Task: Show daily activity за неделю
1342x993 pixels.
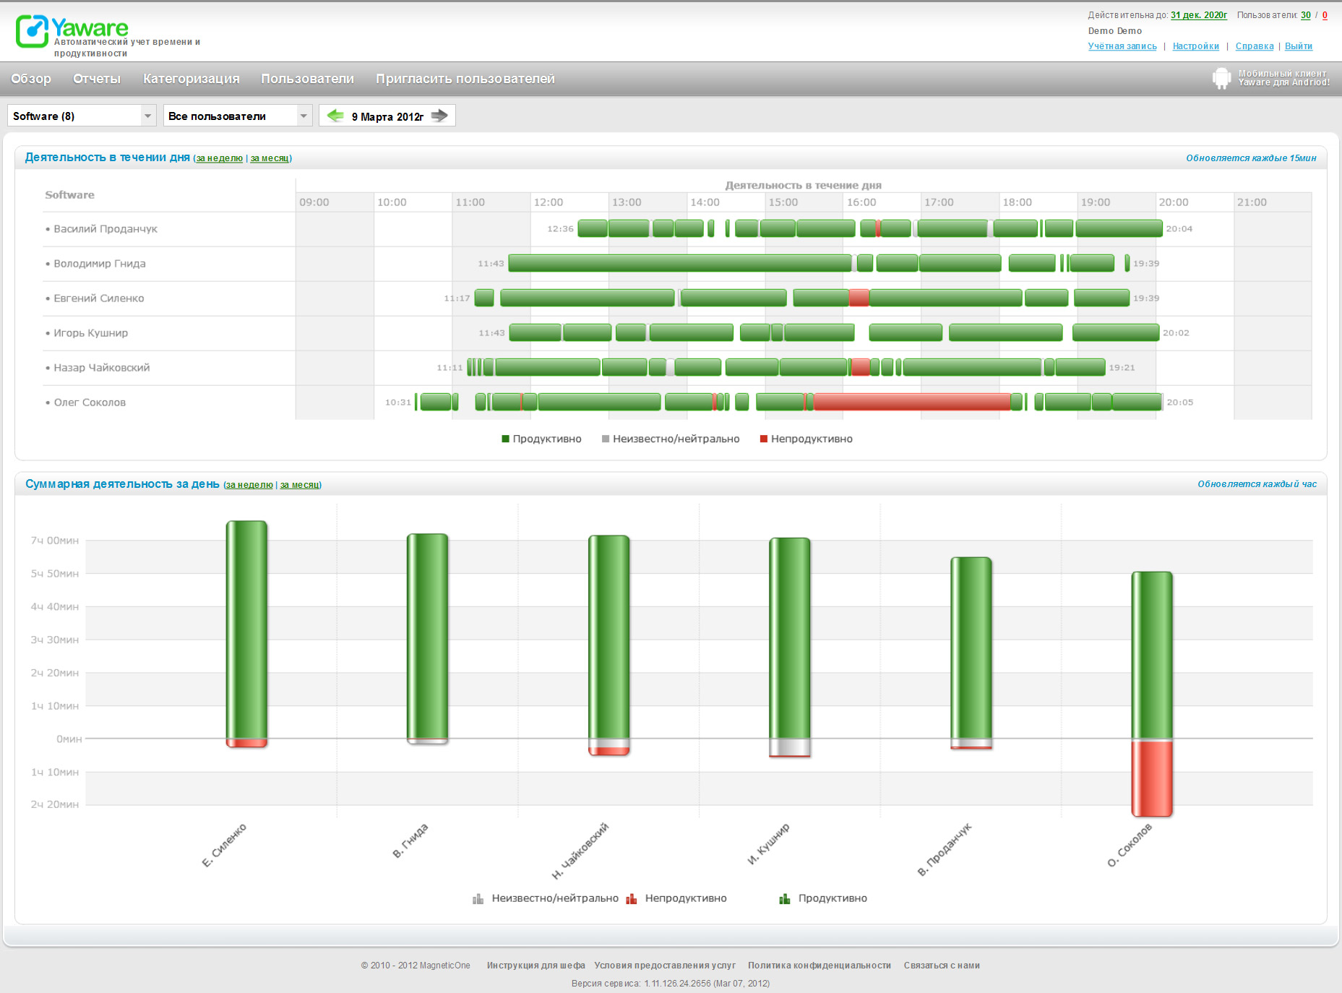Action: [220, 158]
